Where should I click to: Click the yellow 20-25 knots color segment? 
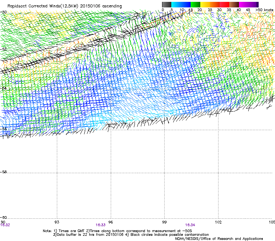(x=205, y=4)
